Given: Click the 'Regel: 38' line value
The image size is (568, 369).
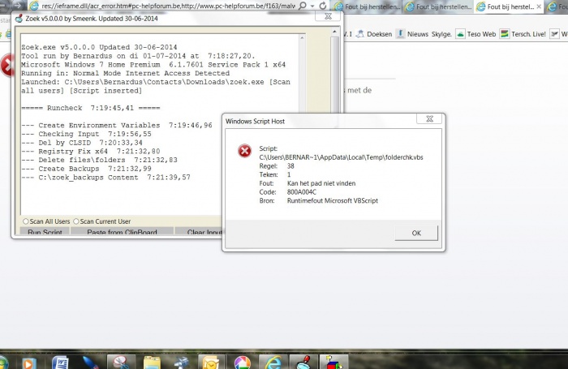Looking at the screenshot, I should tap(290, 166).
